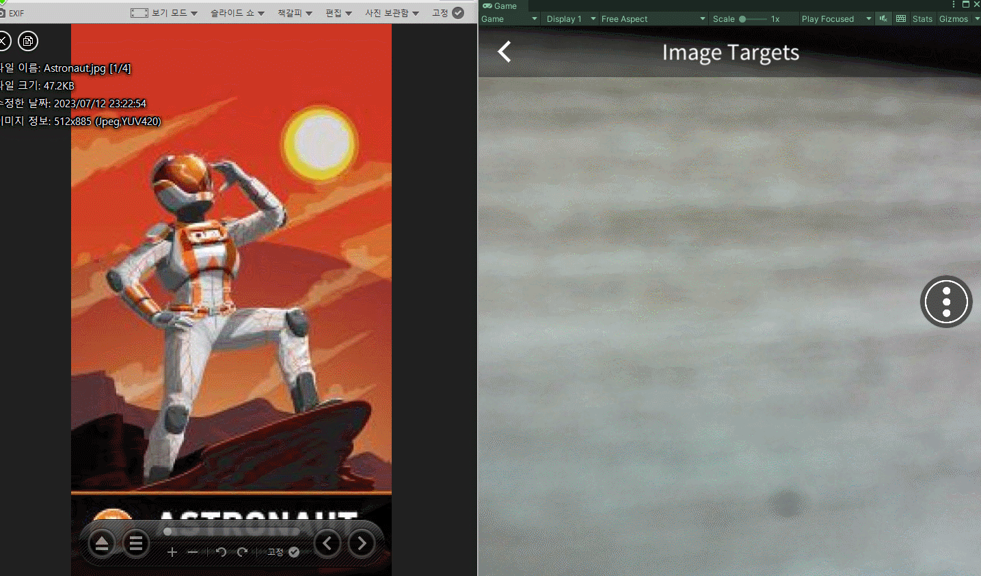Click the file size text 47.2KB
This screenshot has width=981, height=576.
(59, 86)
